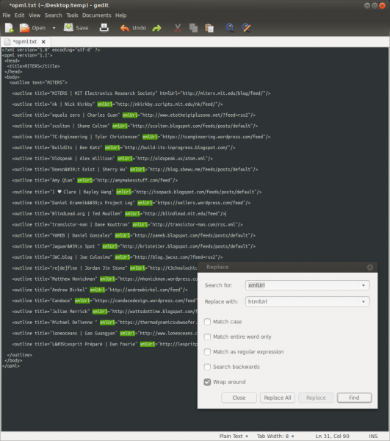Paste from clipboard icon

point(209,28)
